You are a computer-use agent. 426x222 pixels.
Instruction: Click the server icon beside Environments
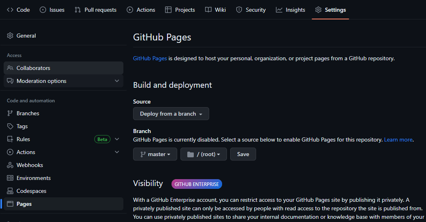10,178
